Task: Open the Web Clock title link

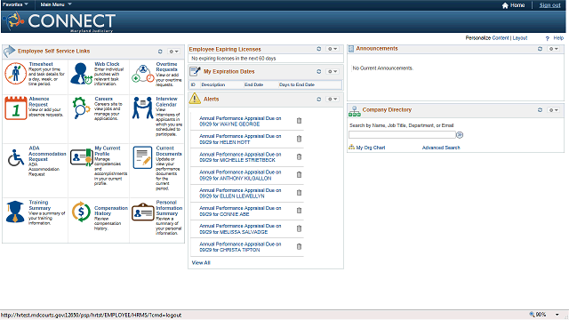Action: coord(107,64)
